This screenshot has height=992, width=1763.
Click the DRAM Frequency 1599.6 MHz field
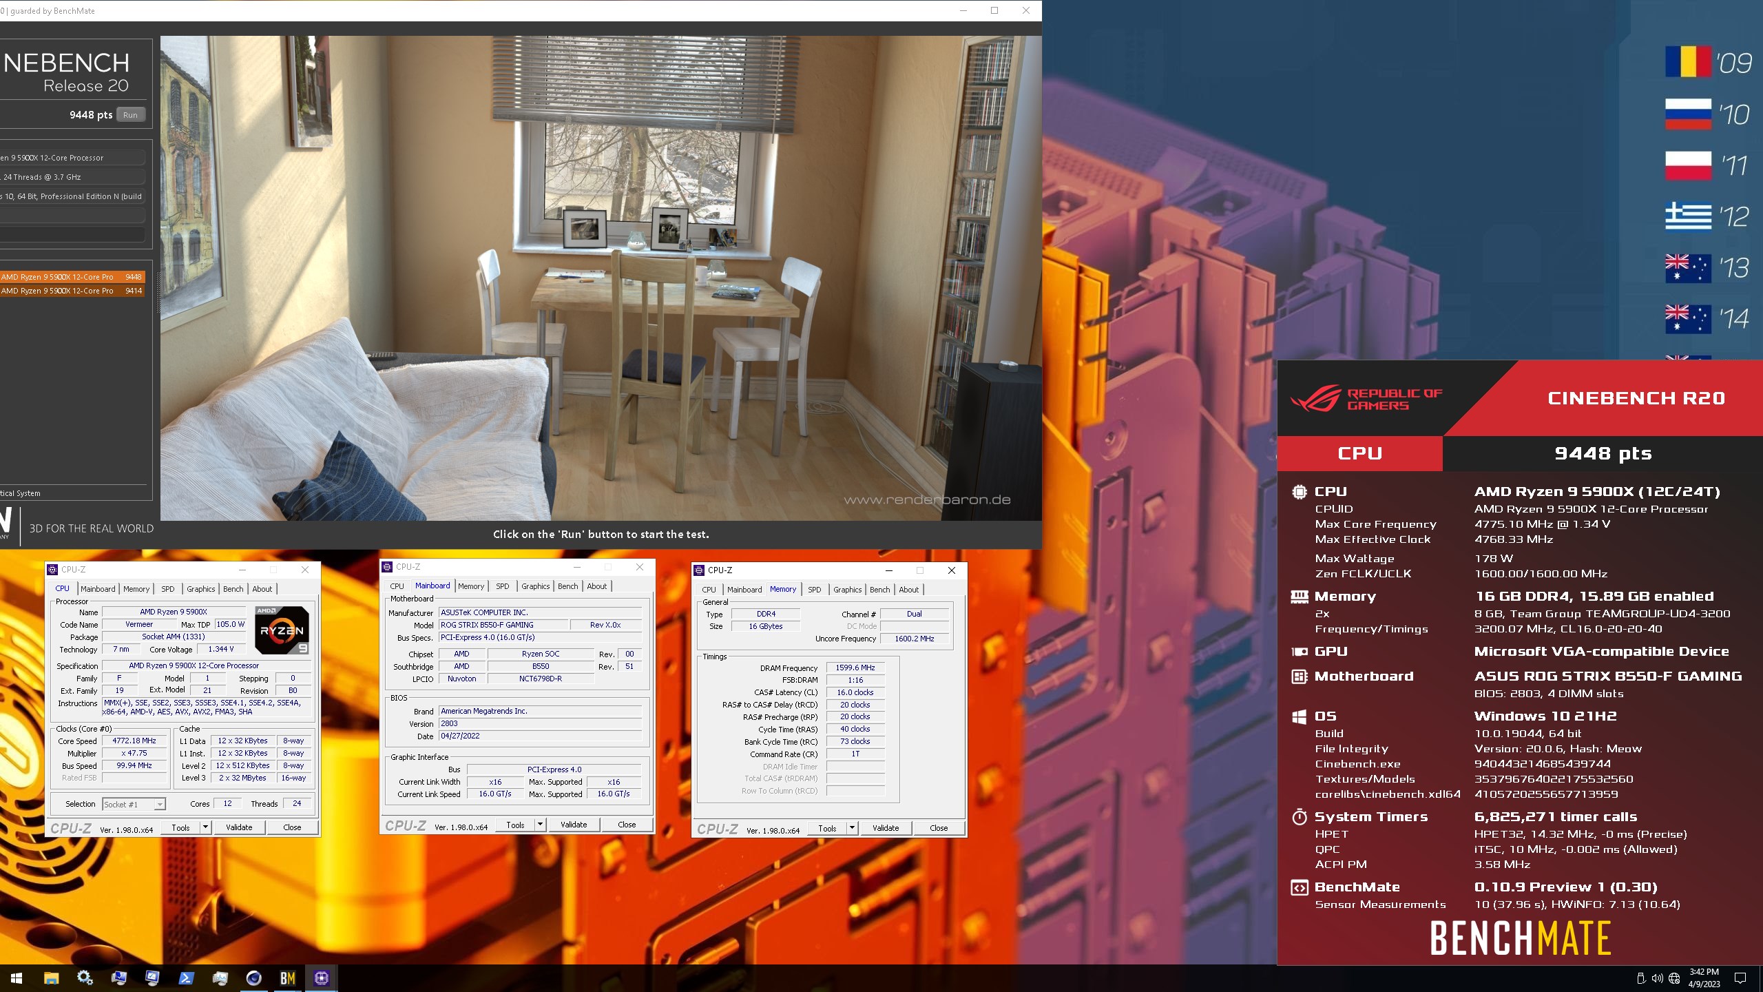pyautogui.click(x=855, y=668)
